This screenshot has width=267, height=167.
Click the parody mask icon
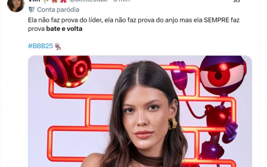click(32, 10)
